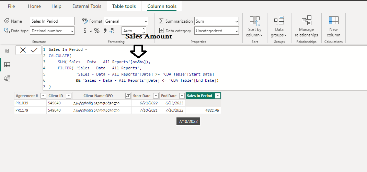
Task: Open the External Tools tab
Action: [87, 6]
